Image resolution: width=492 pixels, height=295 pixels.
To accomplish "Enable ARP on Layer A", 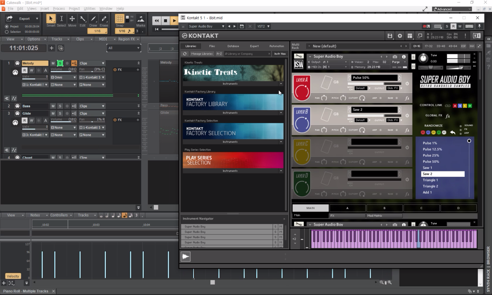I will (x=381, y=98).
